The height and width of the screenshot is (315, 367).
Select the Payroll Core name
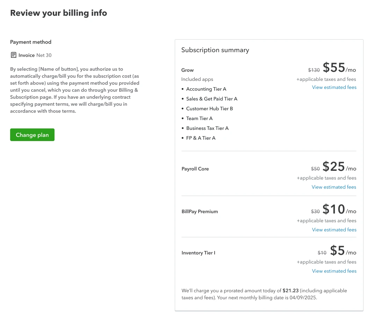(195, 169)
